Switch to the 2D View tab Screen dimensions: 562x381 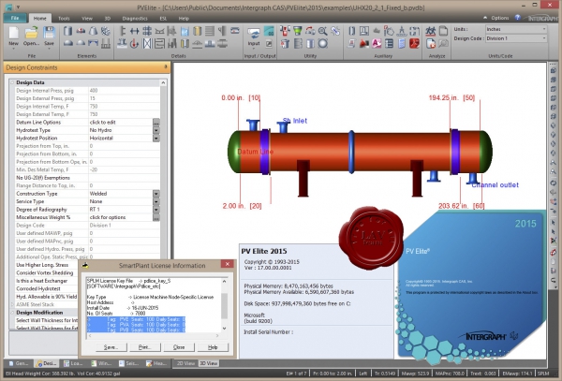pyautogui.click(x=186, y=363)
